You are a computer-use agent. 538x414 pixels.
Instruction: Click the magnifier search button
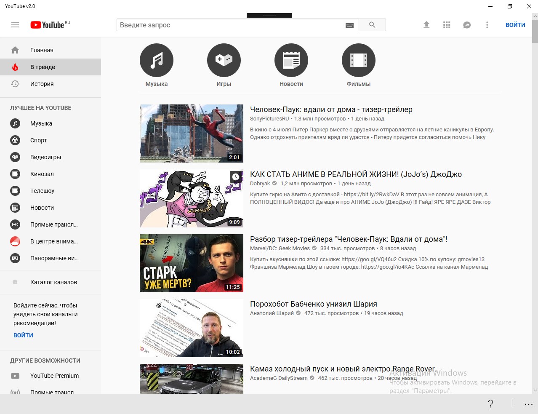click(x=372, y=25)
